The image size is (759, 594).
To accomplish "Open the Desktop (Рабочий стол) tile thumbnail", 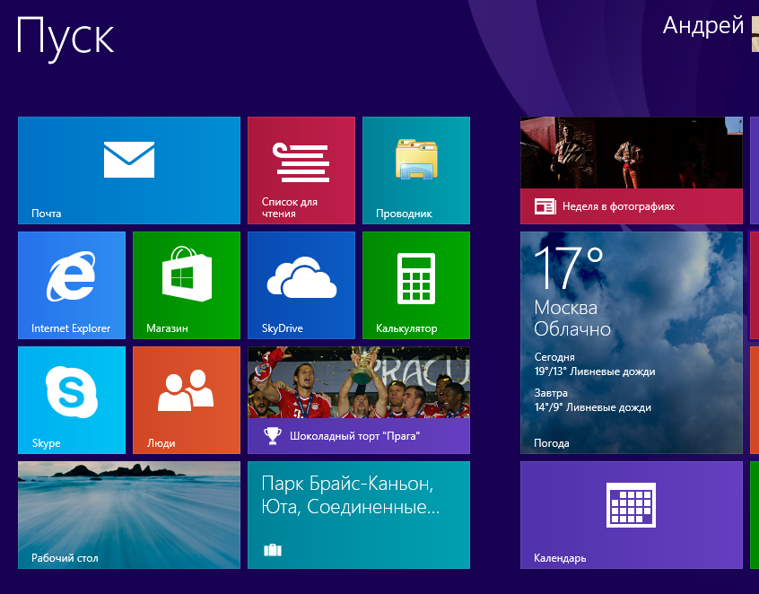I will 129,515.
